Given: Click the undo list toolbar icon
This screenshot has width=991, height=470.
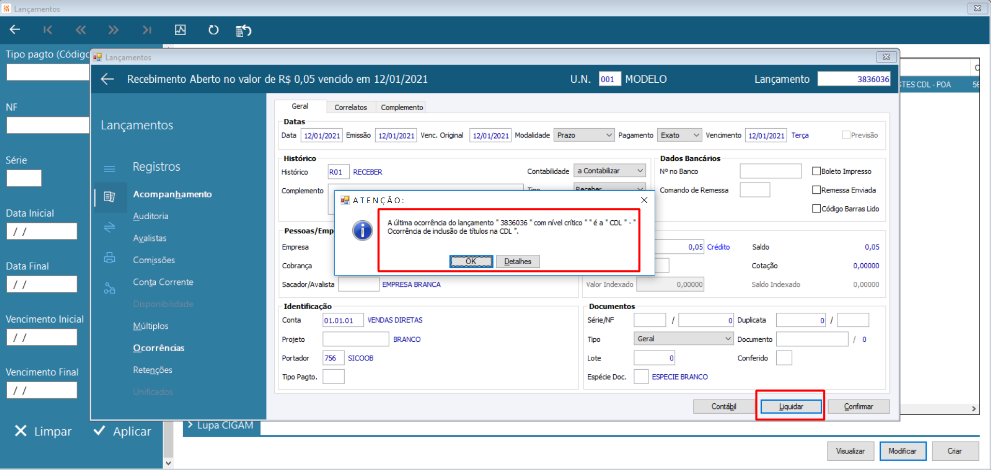Looking at the screenshot, I should pyautogui.click(x=243, y=31).
